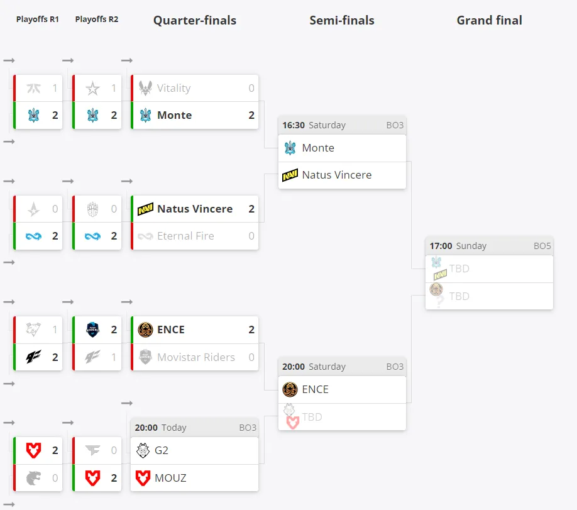Viewport: 577px width, 510px height.
Task: Click the arrow above the G2 vs MOUZ match
Action: point(126,403)
